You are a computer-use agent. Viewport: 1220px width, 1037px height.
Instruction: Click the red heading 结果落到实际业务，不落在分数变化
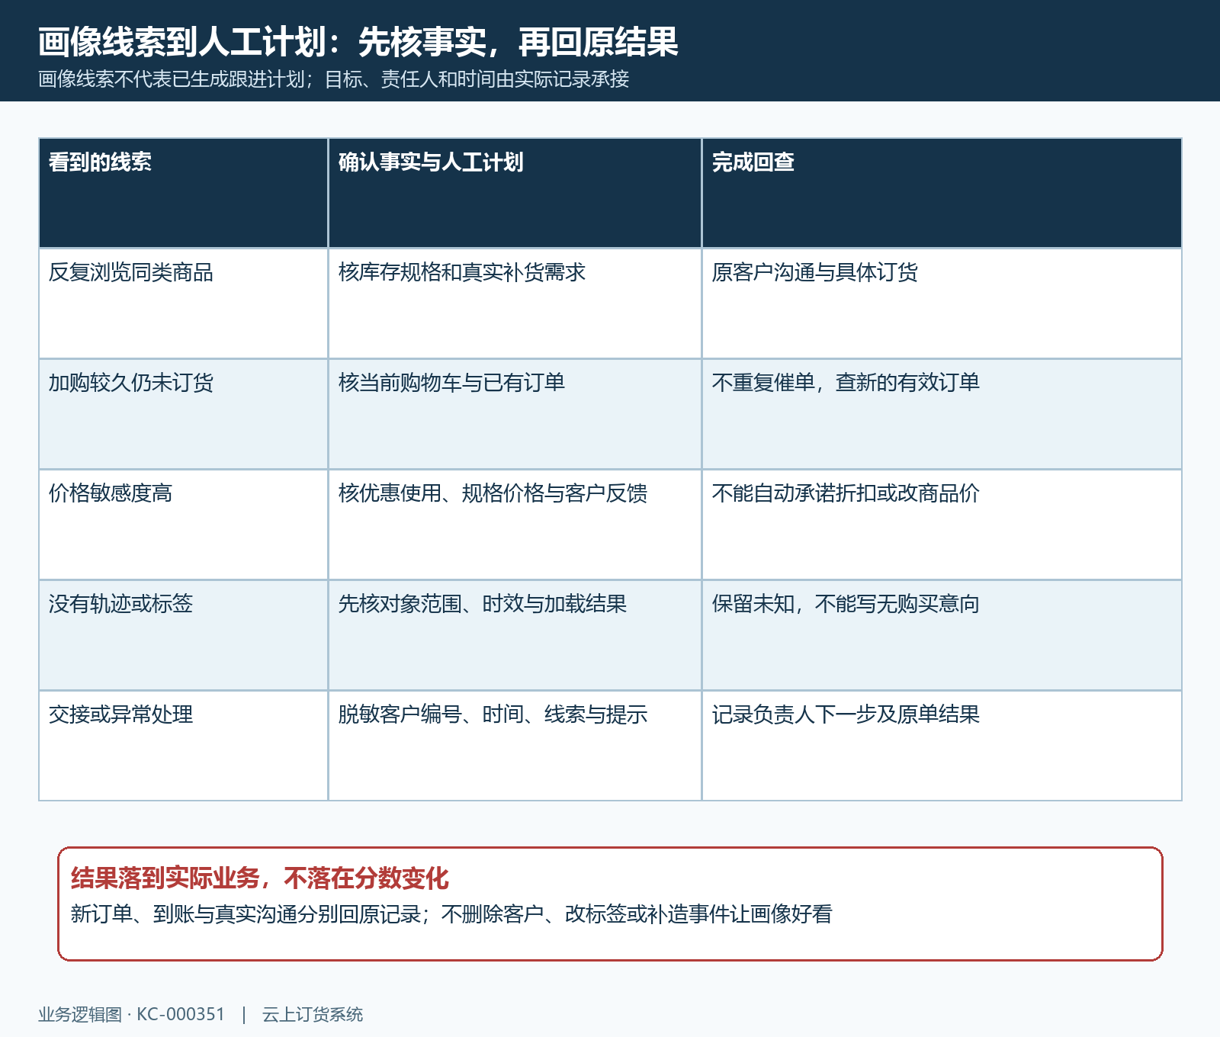coord(260,878)
